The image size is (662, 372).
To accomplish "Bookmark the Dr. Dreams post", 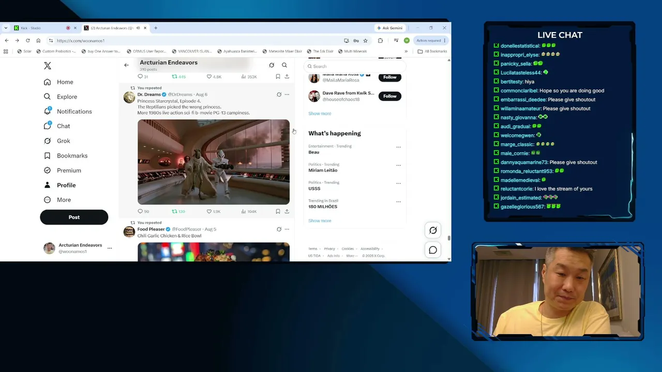I will point(278,211).
